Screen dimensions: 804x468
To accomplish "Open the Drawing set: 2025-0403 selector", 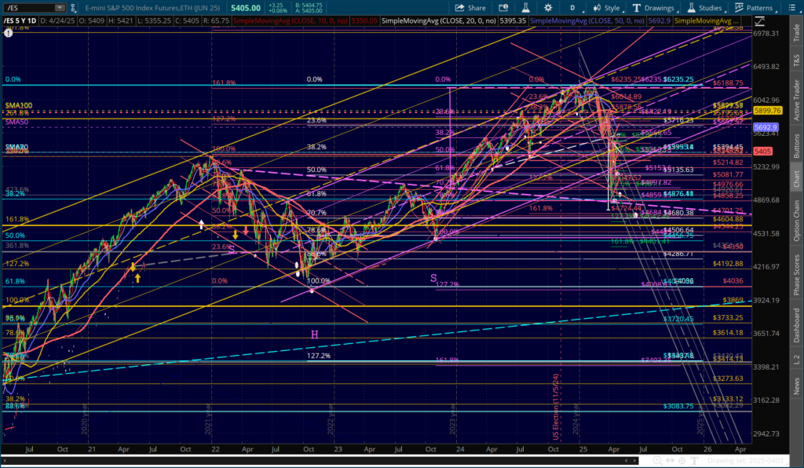I will (x=747, y=461).
